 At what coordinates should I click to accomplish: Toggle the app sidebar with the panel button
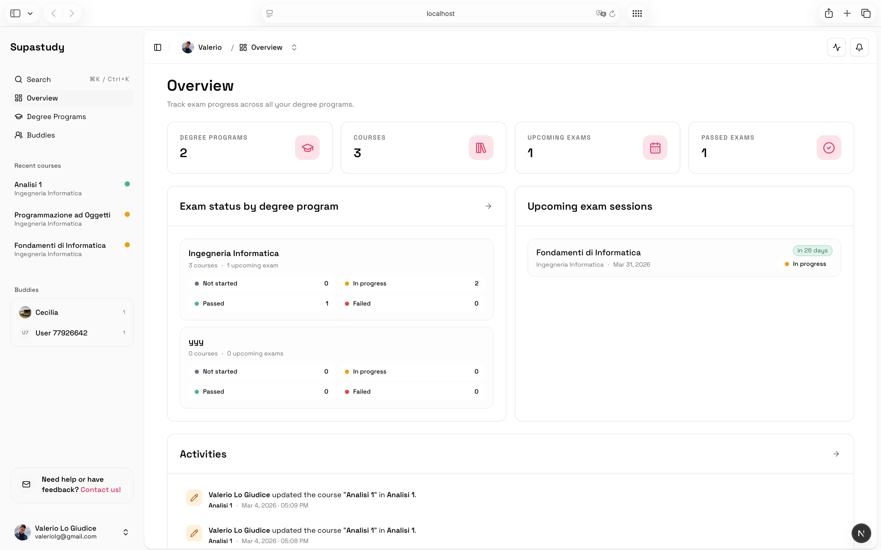(x=158, y=47)
